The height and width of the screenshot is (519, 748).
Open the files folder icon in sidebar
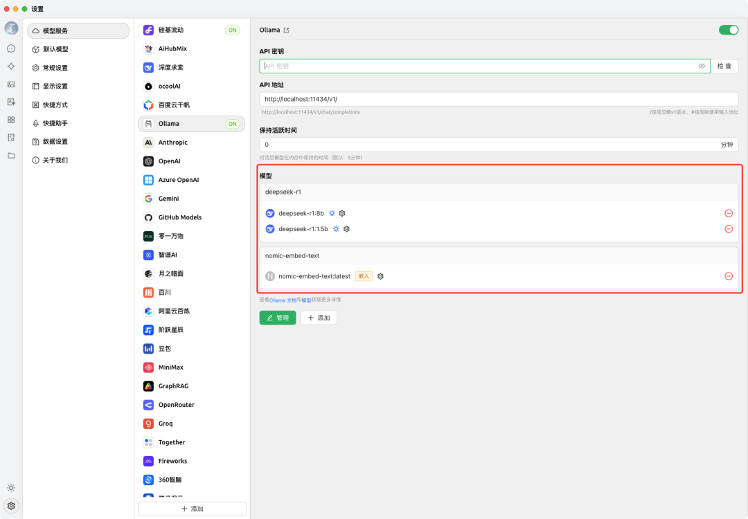[12, 156]
